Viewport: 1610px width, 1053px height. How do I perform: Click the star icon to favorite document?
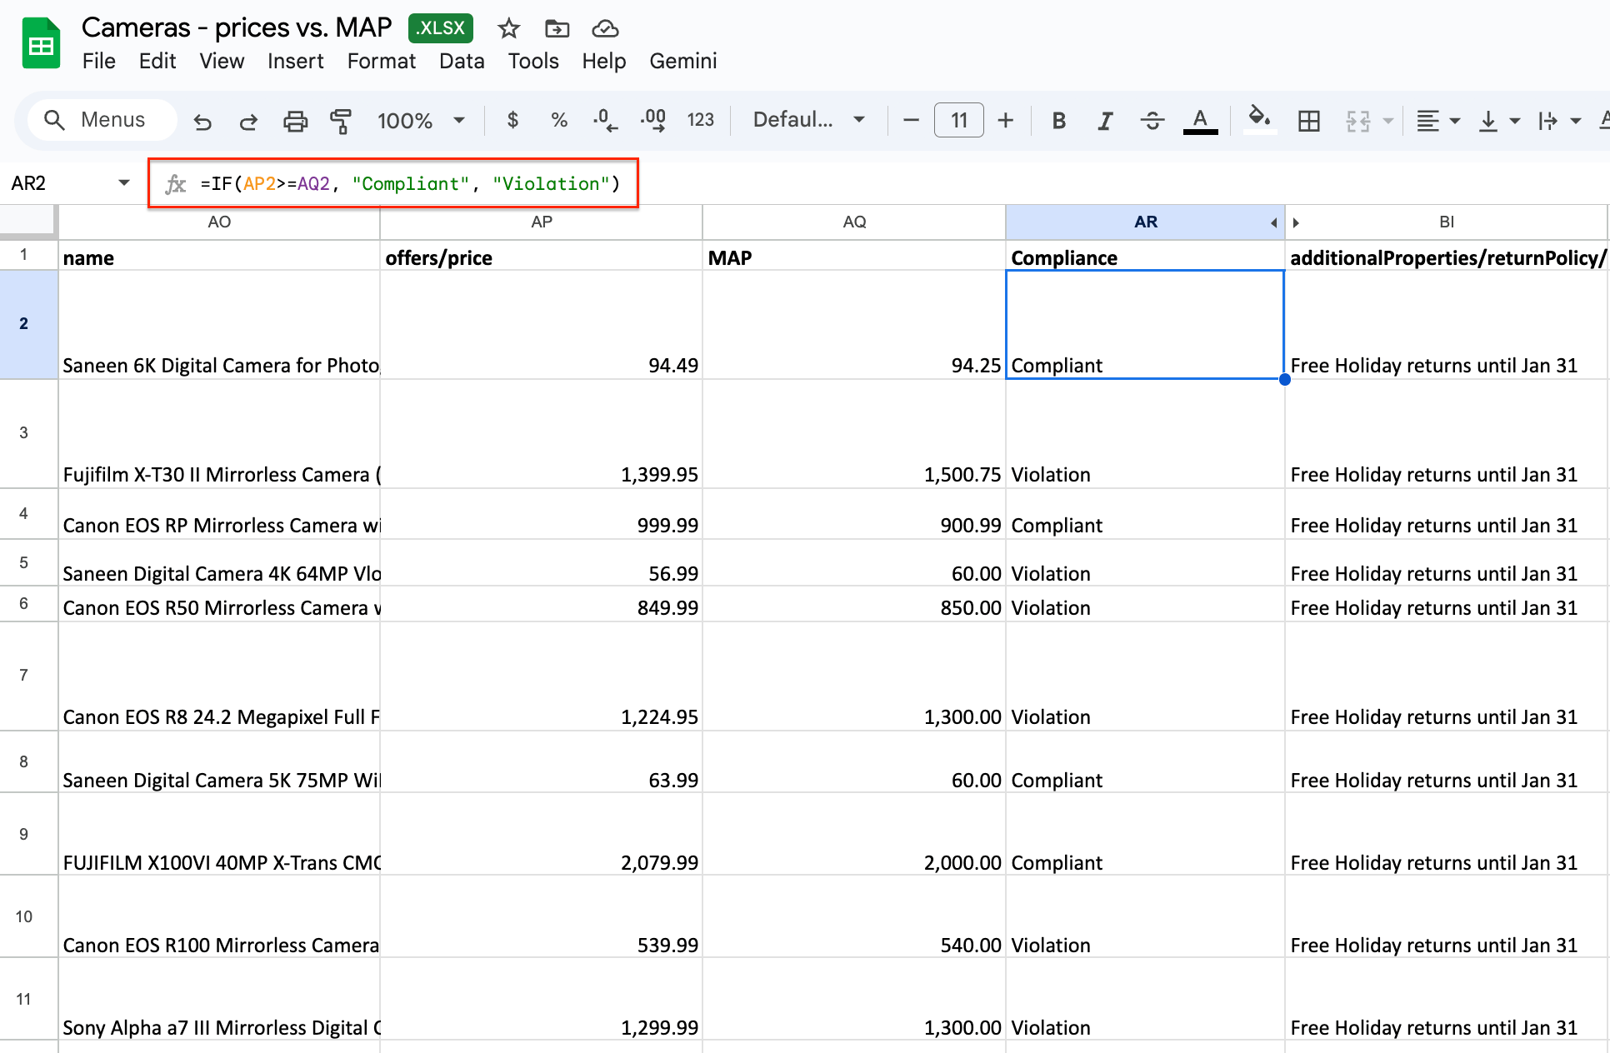click(x=508, y=29)
